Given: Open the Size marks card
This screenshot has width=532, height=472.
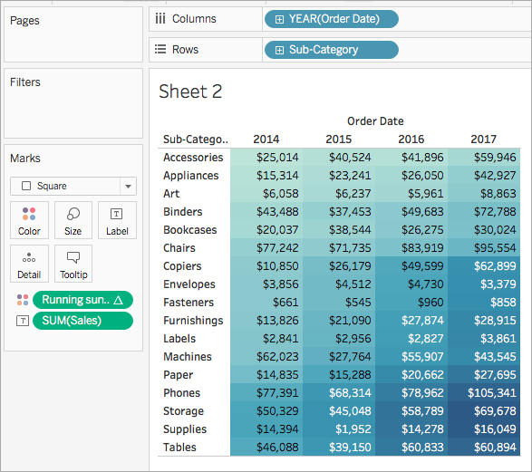Looking at the screenshot, I should coord(73,220).
